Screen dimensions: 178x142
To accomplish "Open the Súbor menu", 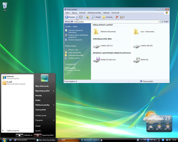I will pyautogui.click(x=67, y=13).
